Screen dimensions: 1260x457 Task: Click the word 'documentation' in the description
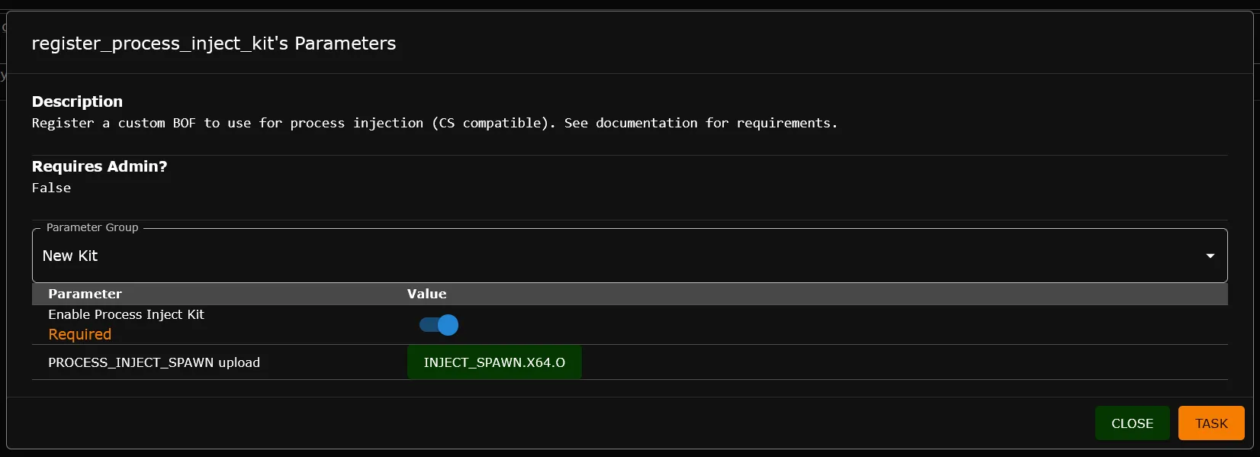tap(646, 123)
